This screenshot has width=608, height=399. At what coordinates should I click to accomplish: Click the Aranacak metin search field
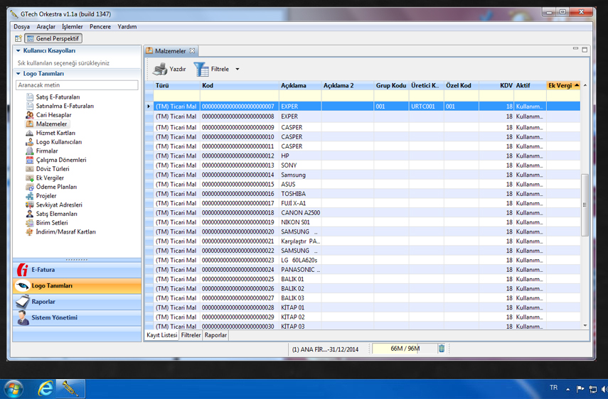[77, 85]
